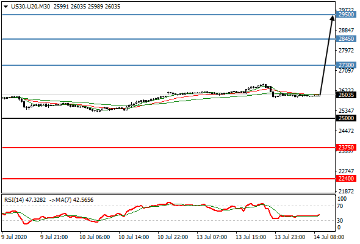Screen dimensions: 360x244
Task: Click the chart menu triangle beside US30.U20
Action: 5,7
